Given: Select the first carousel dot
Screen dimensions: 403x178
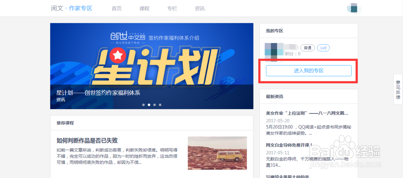Looking at the screenshot, I should pos(143,105).
